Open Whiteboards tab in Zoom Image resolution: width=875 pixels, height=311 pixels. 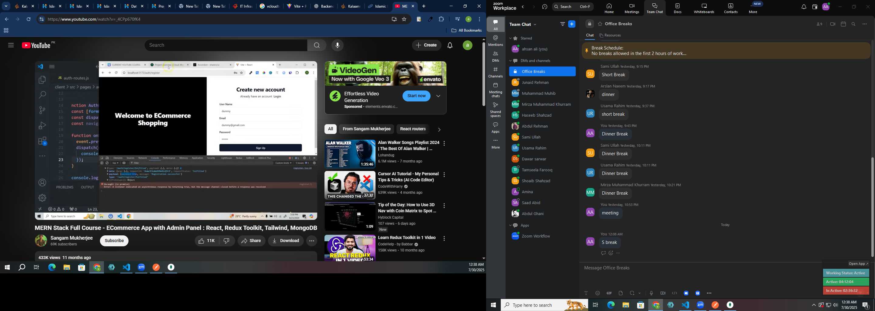click(x=704, y=8)
